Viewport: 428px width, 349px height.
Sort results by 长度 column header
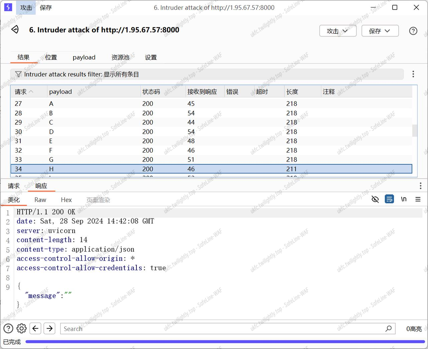tap(292, 92)
